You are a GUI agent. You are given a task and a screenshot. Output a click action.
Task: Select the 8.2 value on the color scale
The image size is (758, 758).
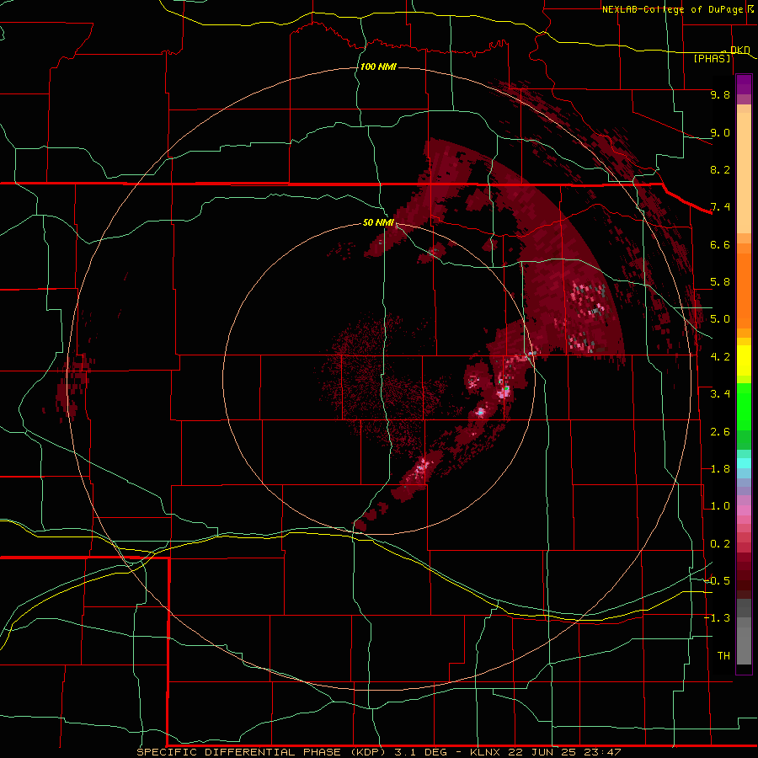click(720, 169)
